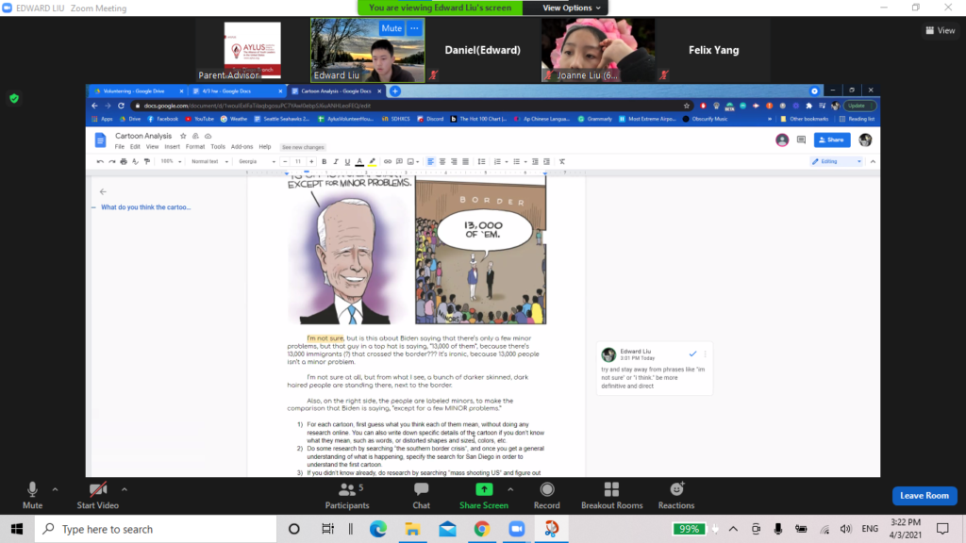This screenshot has width=966, height=543.
Task: Open Zoom Reactions
Action: 675,496
